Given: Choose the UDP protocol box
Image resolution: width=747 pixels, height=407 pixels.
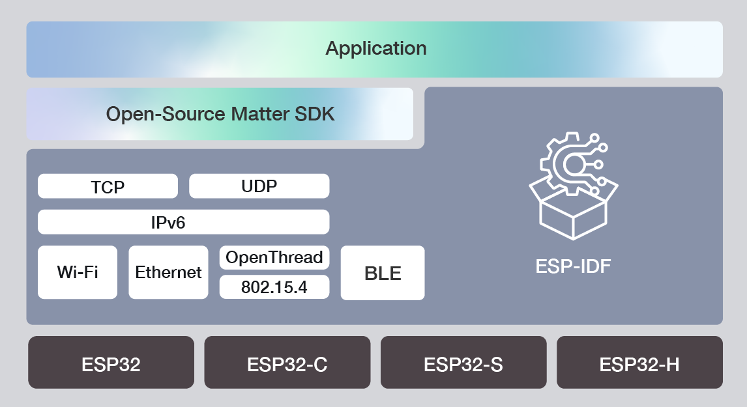Looking at the screenshot, I should coord(259,186).
